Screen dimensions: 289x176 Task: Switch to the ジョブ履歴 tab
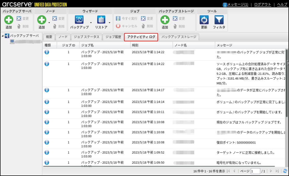coord(113,37)
